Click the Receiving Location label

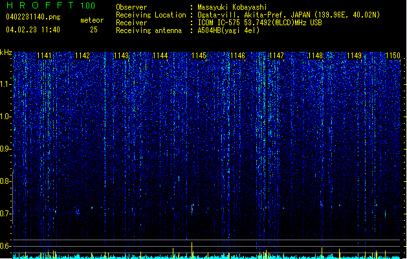coord(151,15)
